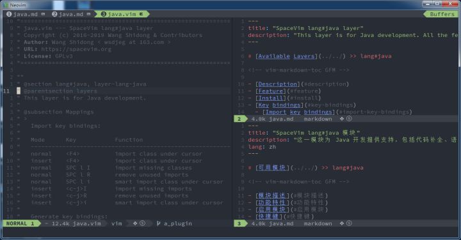The width and height of the screenshot is (461, 240).
Task: Click the file-type icon on the first java.md tab
Action: pos(44,14)
